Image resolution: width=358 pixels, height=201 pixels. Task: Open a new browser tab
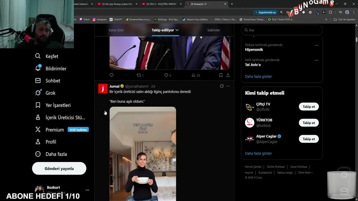(x=232, y=4)
